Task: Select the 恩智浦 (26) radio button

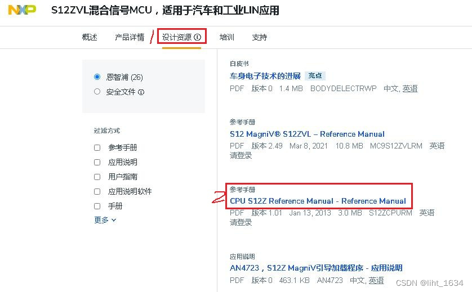Action: (x=97, y=77)
